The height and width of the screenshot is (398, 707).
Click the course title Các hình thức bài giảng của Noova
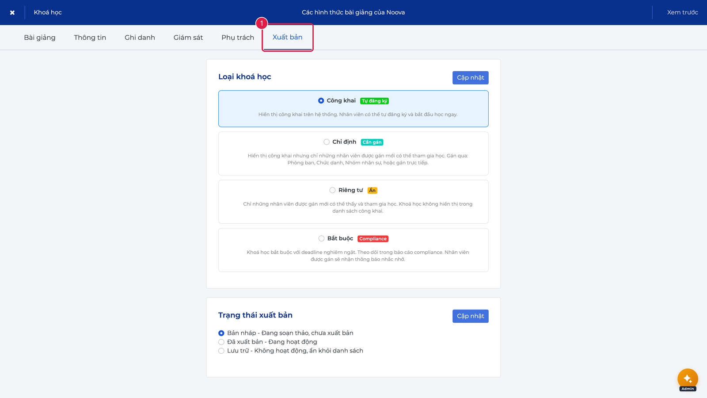[x=353, y=12]
